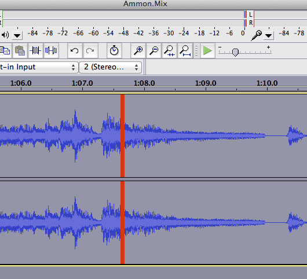Click the 0 dB label on output meter scale
307x279 pixels.
243,33
